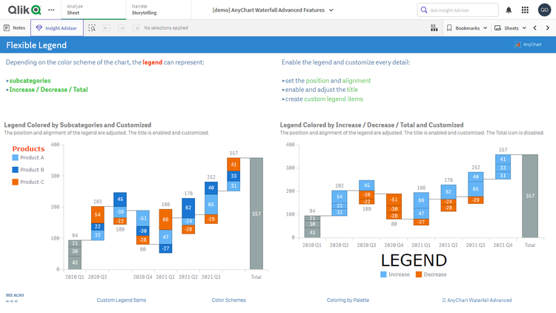
Task: Toggle Product A legend item
Action: click(x=28, y=158)
